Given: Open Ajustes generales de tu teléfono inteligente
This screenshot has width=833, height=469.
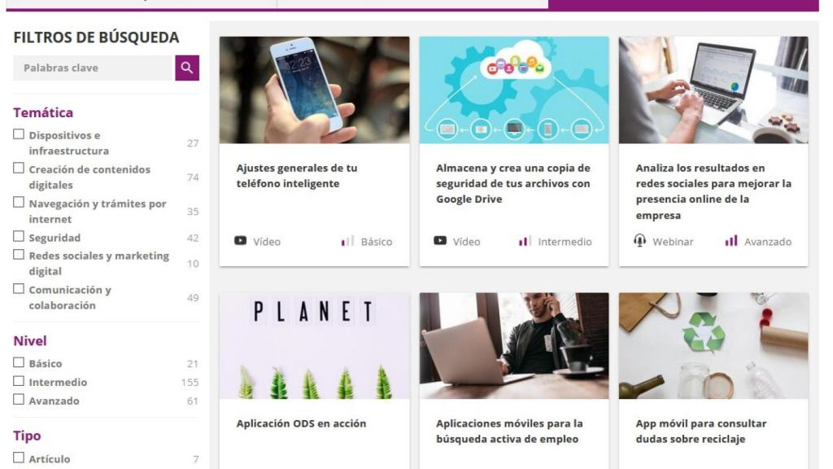Looking at the screenshot, I should pos(296,176).
